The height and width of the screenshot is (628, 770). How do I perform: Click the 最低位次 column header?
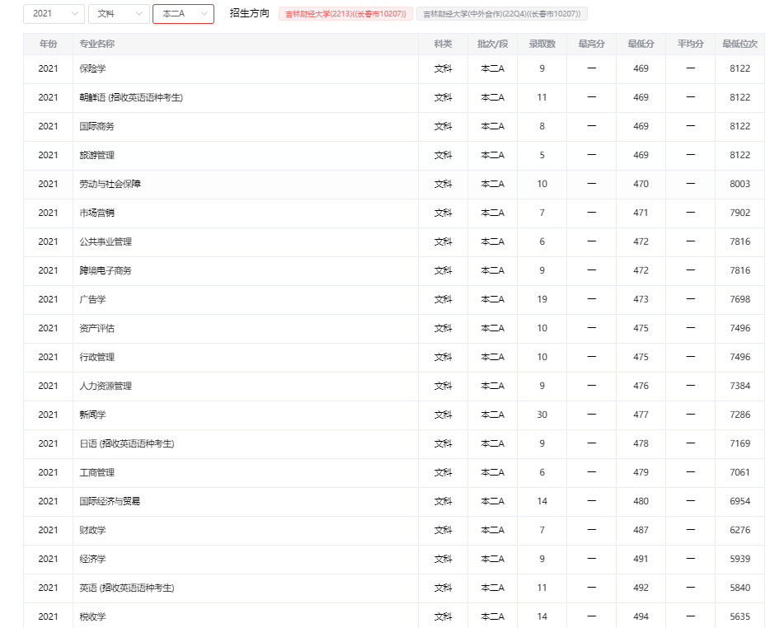pyautogui.click(x=739, y=44)
